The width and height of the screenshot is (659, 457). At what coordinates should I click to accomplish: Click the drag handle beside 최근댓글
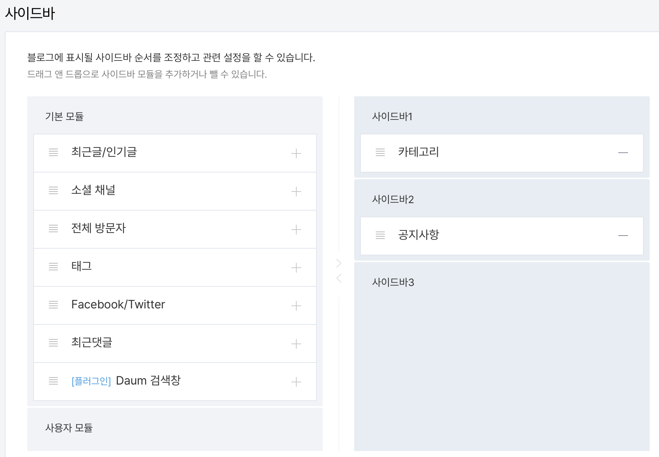point(53,343)
